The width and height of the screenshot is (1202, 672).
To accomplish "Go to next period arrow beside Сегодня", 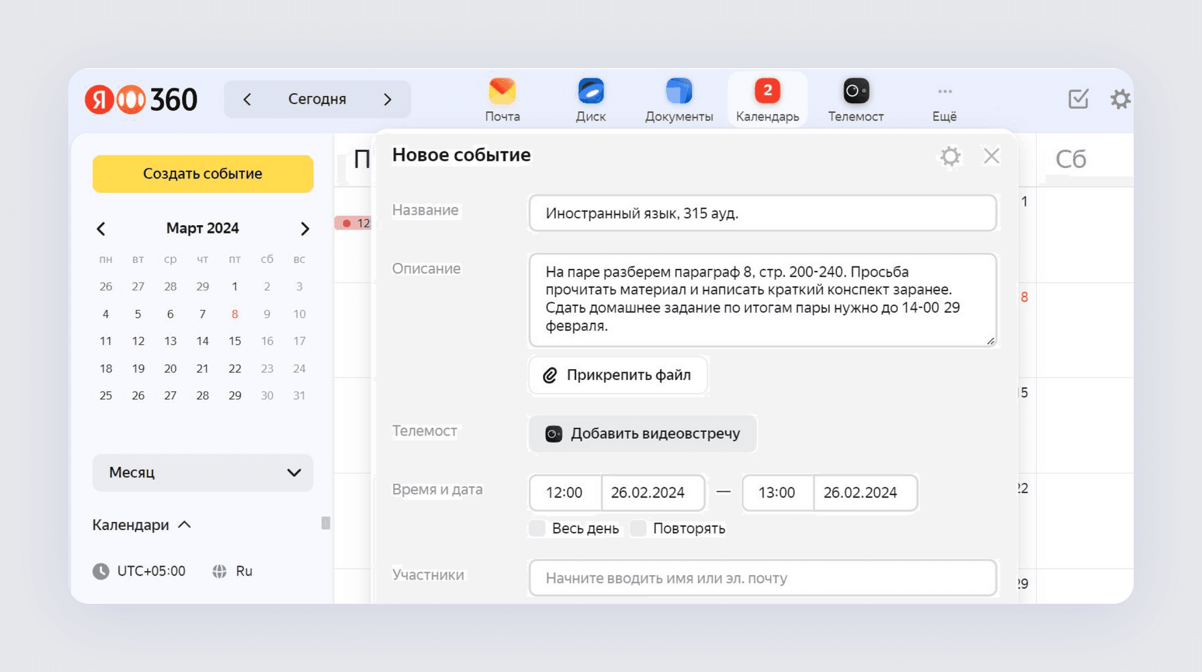I will (x=388, y=99).
